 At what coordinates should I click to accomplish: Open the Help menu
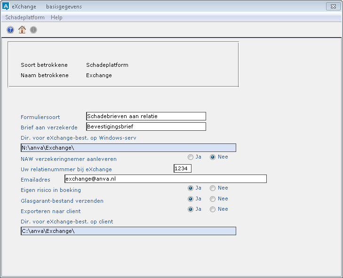(x=56, y=17)
